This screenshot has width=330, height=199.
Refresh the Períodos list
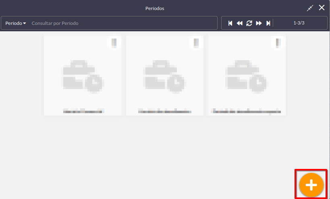coord(249,23)
